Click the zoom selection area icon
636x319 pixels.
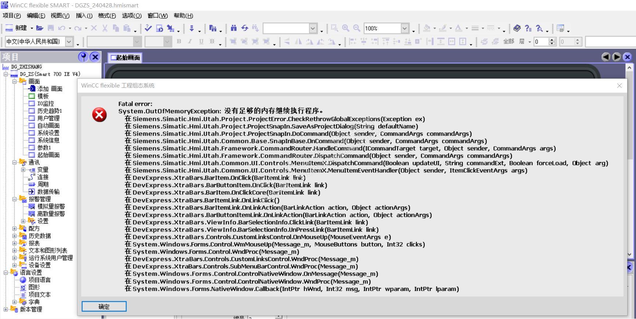coord(334,28)
